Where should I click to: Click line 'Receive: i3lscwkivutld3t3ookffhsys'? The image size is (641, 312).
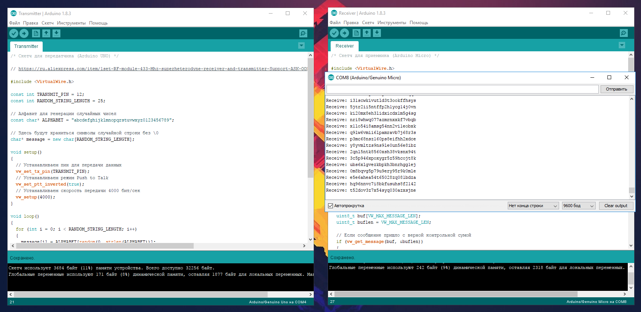pos(371,101)
